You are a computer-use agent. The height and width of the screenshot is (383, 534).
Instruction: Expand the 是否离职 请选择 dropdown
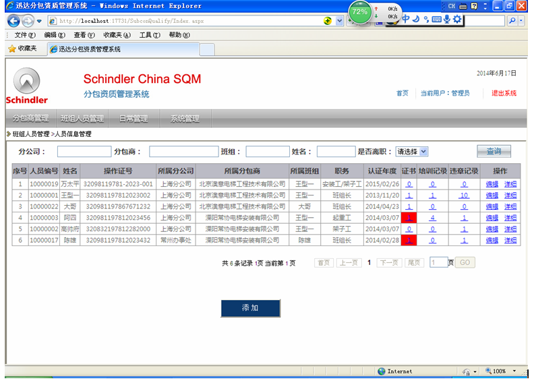[412, 152]
